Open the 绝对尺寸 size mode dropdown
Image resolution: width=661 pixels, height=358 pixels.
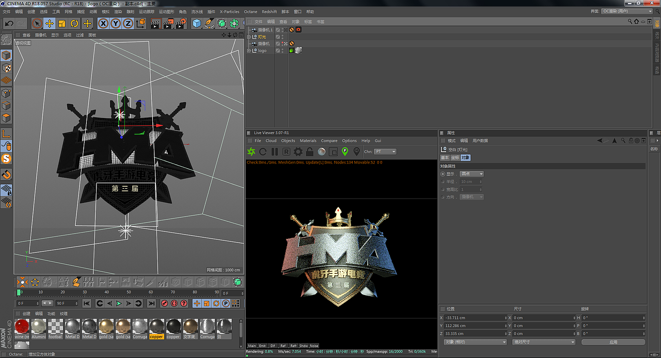click(544, 342)
